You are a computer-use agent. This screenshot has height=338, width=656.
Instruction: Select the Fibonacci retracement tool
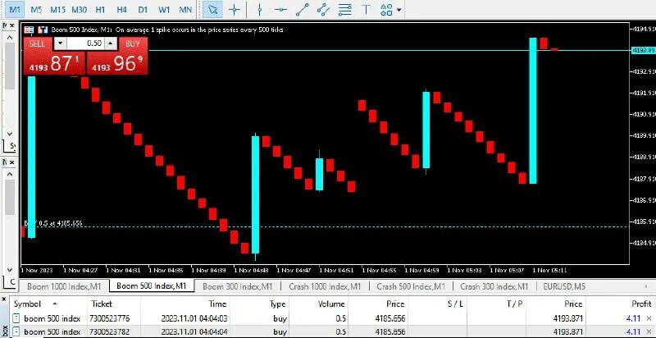tap(344, 10)
